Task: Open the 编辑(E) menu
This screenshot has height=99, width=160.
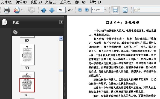Action: 21,2
